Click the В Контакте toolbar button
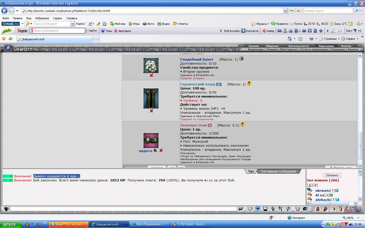This screenshot has width=365, height=228. (x=250, y=31)
